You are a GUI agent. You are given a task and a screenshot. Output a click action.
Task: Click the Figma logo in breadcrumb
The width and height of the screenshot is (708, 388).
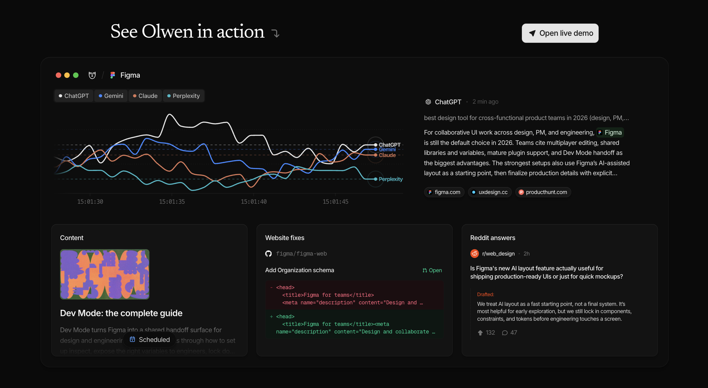point(113,75)
